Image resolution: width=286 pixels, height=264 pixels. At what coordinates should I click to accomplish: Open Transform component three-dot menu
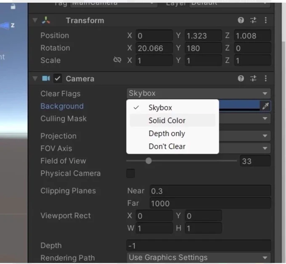[265, 20]
